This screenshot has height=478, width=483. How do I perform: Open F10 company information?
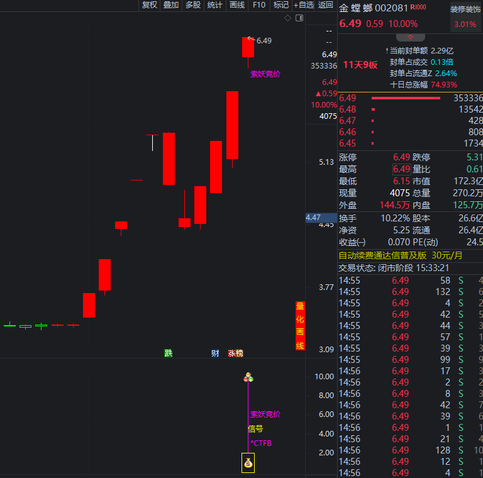[x=258, y=5]
